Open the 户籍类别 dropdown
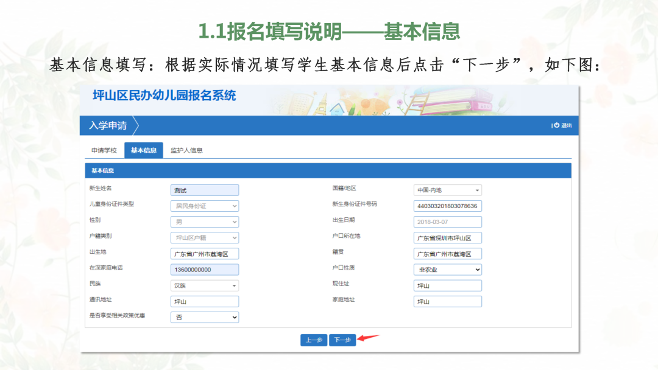The height and width of the screenshot is (370, 658). point(205,237)
